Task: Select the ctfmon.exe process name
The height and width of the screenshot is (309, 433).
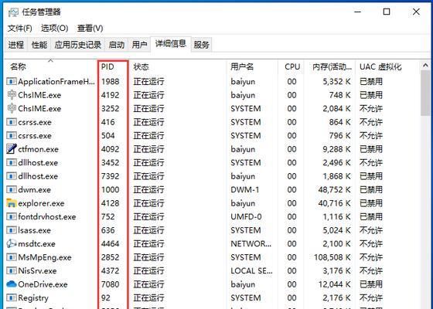Action: (38, 149)
